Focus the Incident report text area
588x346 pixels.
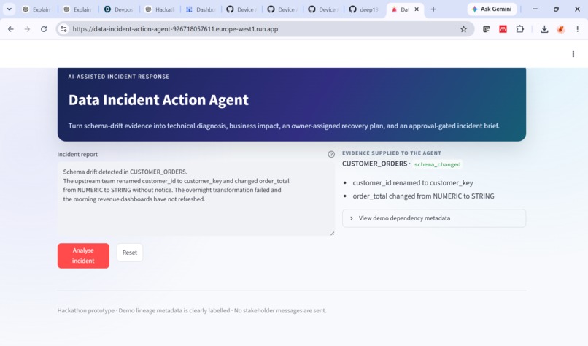point(196,199)
